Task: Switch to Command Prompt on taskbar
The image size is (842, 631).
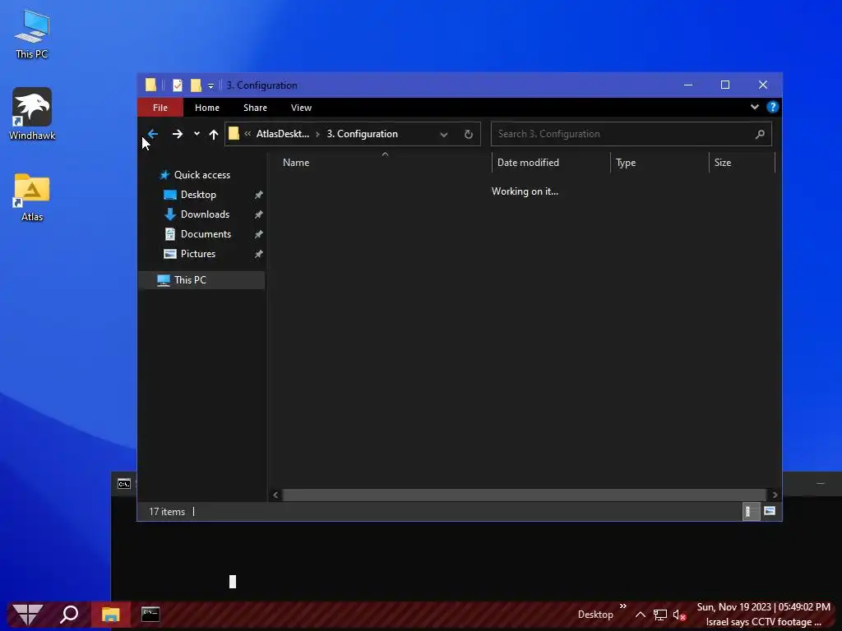Action: click(150, 615)
